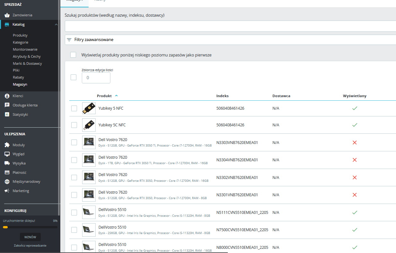Open Kategorie in the Katalog submenu

coord(21,42)
